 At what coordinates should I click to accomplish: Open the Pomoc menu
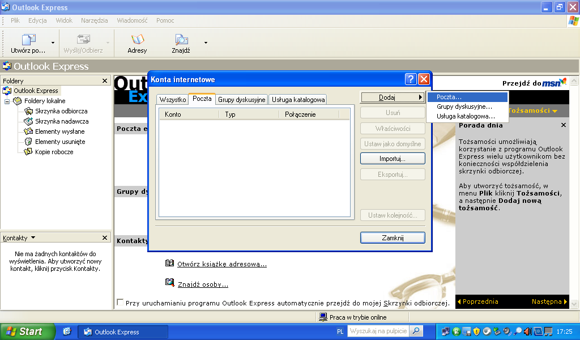(165, 20)
